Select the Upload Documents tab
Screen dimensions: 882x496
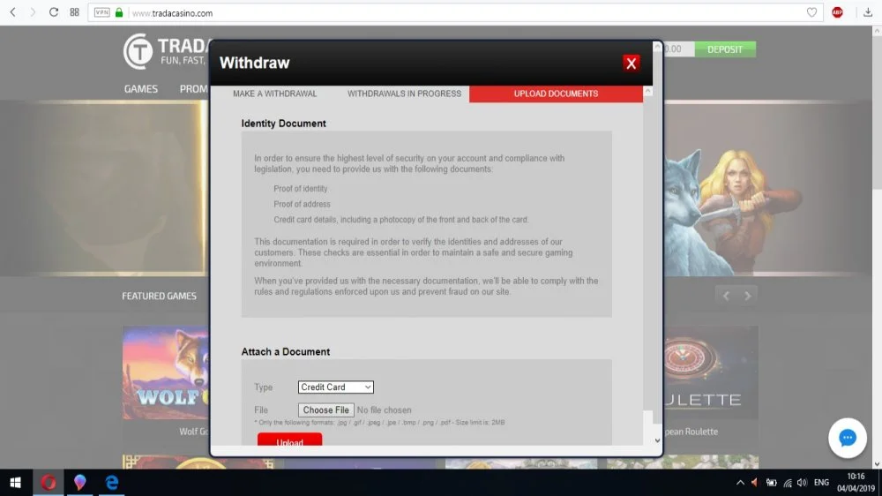[556, 94]
